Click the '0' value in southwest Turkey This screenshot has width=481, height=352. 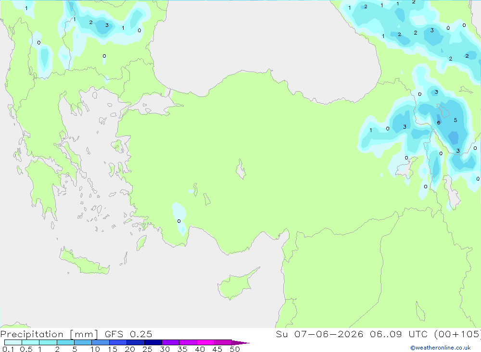(179, 221)
